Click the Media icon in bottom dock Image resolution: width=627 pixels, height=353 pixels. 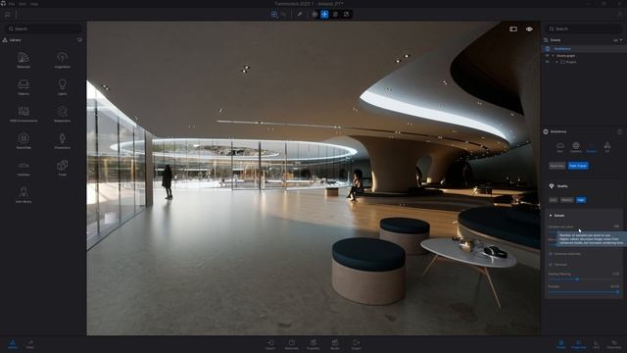[335, 344]
